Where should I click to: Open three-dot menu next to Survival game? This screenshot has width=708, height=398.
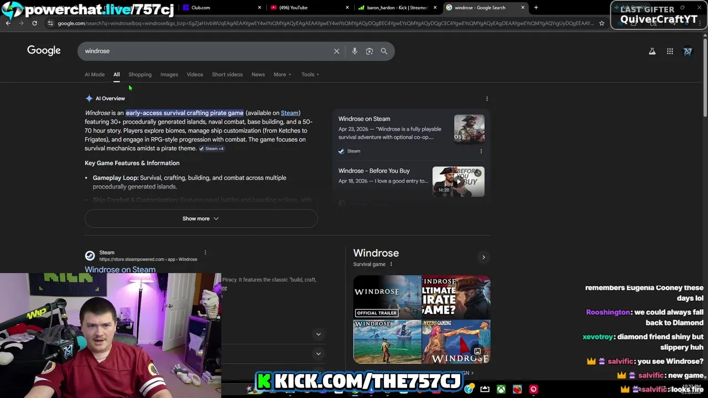click(x=391, y=264)
